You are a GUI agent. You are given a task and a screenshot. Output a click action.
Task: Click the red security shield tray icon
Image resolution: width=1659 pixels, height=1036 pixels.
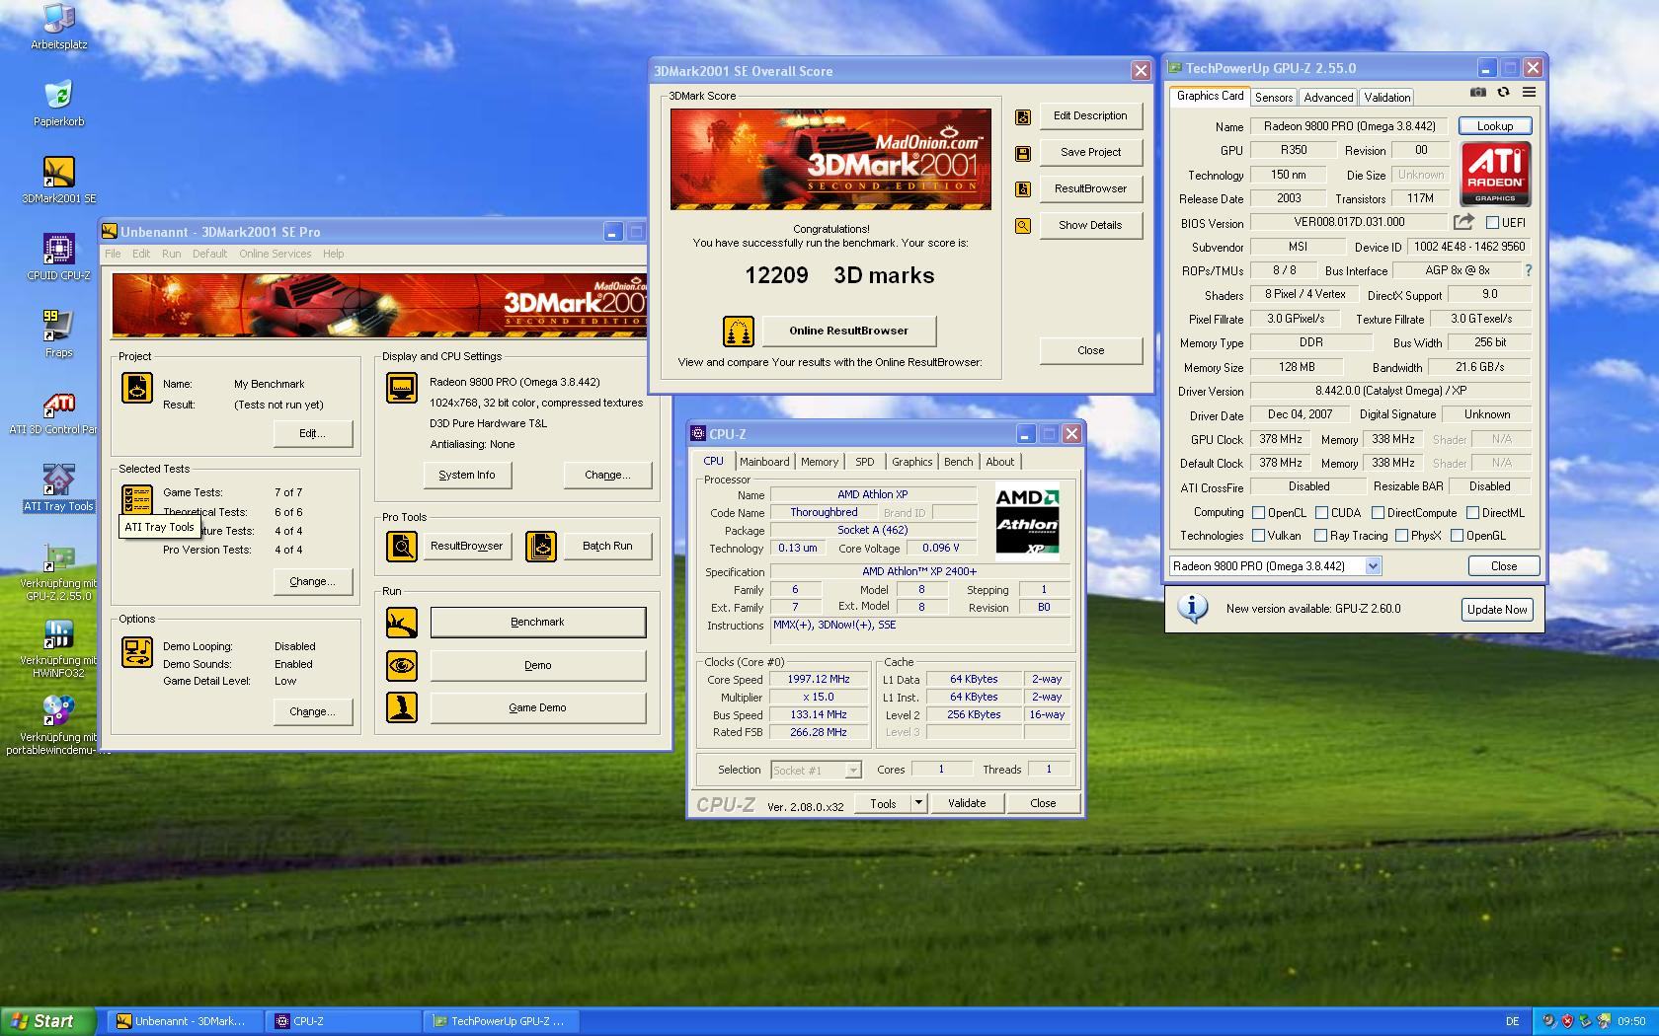(1567, 1021)
